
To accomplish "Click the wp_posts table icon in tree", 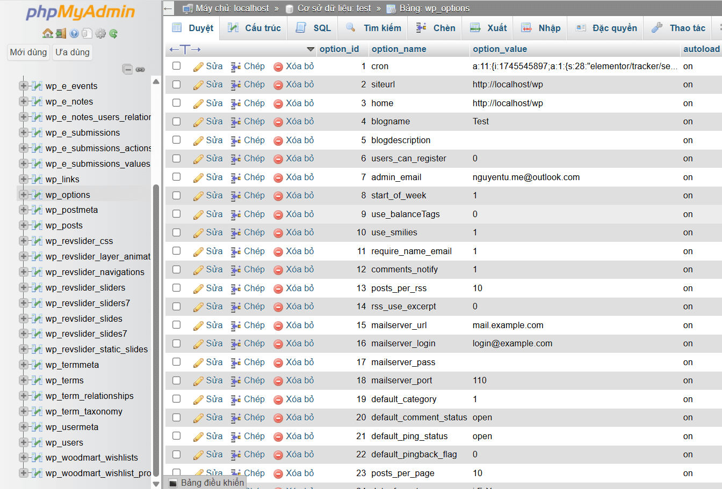I will (37, 225).
